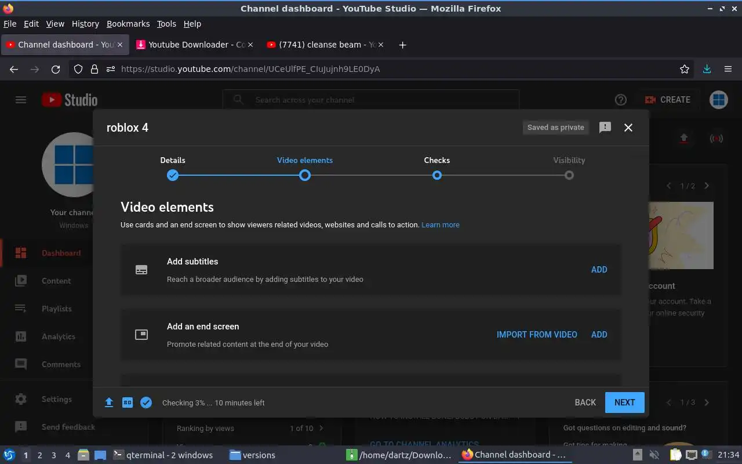Open the Bookmarks menu
742x464 pixels.
point(128,24)
